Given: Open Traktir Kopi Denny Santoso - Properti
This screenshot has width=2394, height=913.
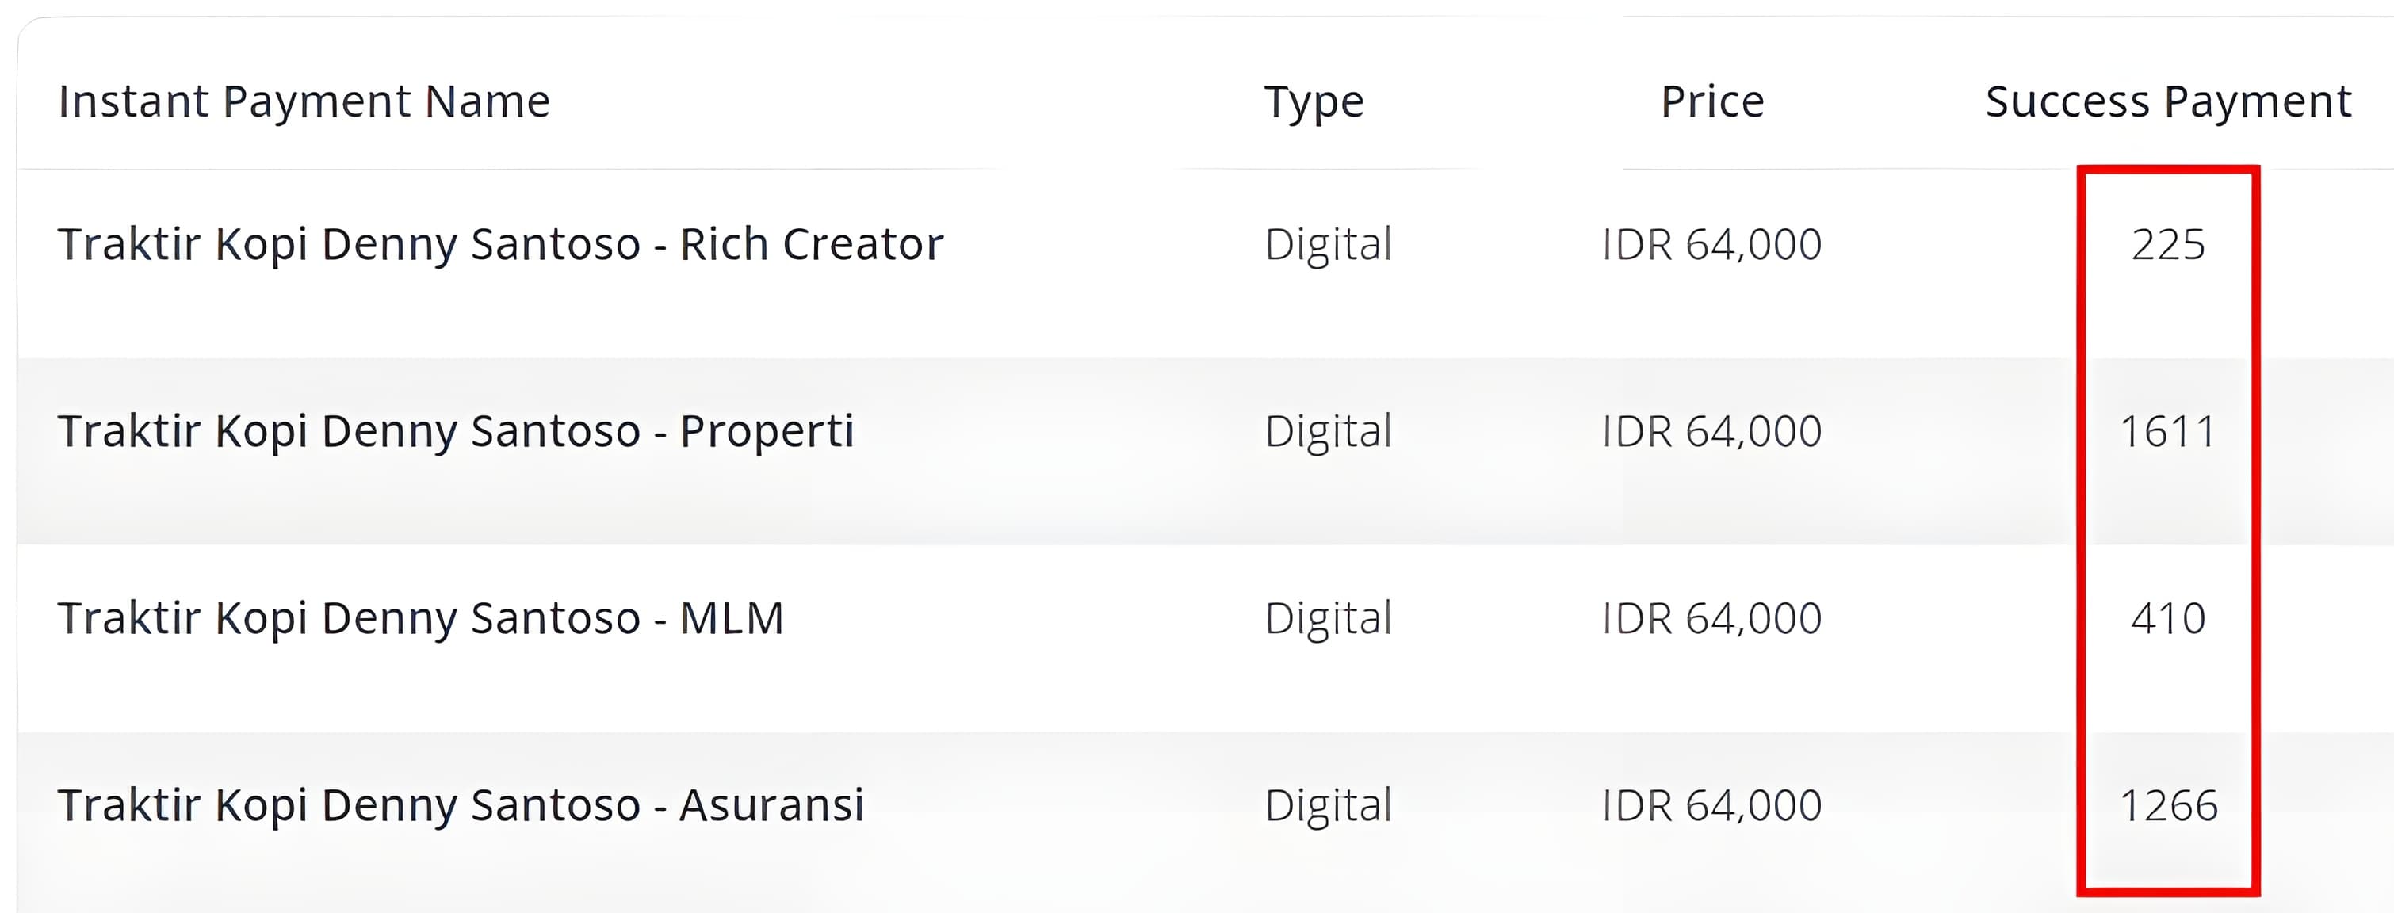Looking at the screenshot, I should (455, 432).
